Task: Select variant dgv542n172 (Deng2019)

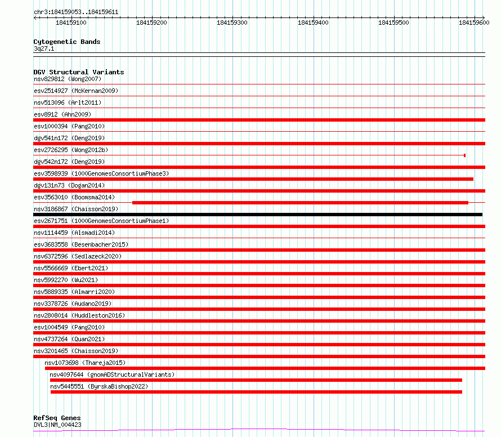Action: [x=69, y=162]
